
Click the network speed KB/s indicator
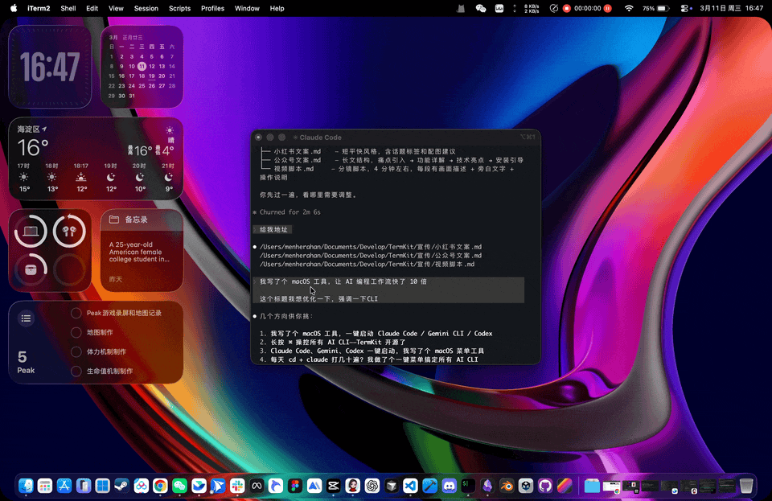532,8
